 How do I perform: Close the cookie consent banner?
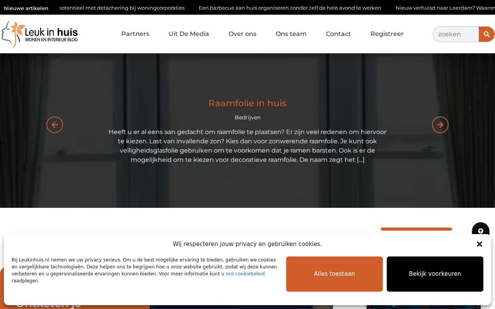tap(480, 244)
